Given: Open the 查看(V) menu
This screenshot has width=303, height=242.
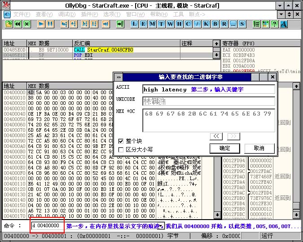Looking at the screenshot, I should point(44,14).
